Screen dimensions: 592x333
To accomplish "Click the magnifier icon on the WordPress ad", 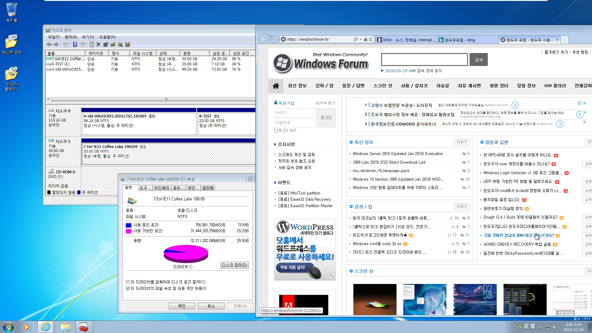I will pyautogui.click(x=331, y=276).
